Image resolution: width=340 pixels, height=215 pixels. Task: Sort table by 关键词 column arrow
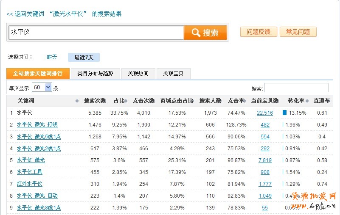[77, 101]
